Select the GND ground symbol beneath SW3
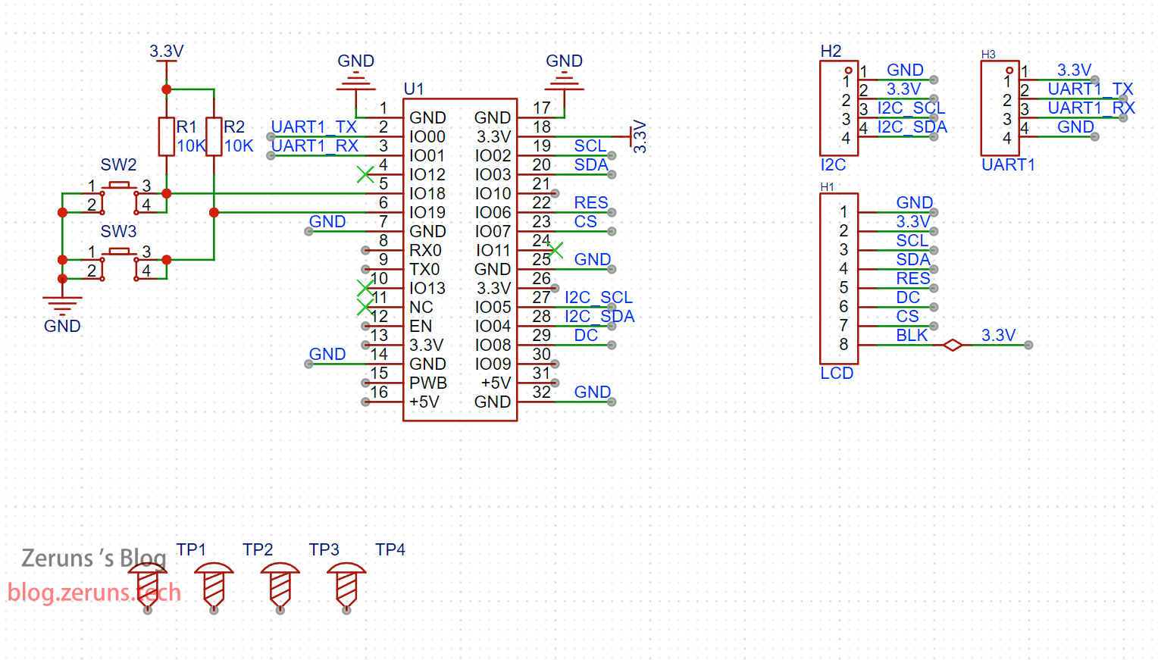The height and width of the screenshot is (660, 1158). pos(62,305)
